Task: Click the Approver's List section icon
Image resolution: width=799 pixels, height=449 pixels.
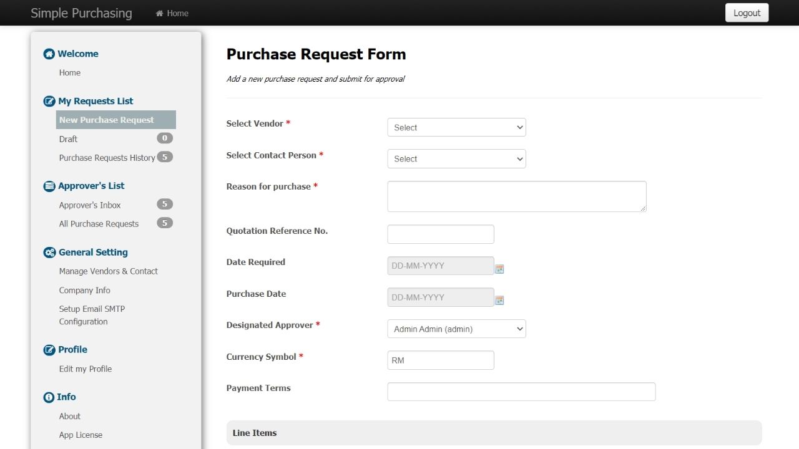Action: coord(49,186)
